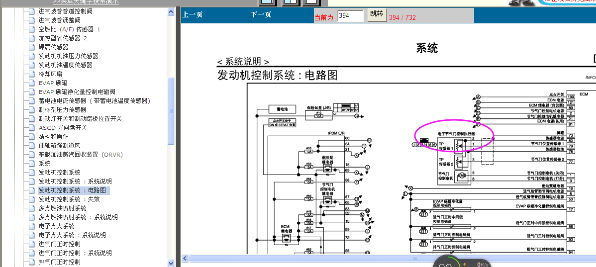The width and height of the screenshot is (596, 267).
Task: Click the document pane scroll-left arrow
Action: (185, 258)
